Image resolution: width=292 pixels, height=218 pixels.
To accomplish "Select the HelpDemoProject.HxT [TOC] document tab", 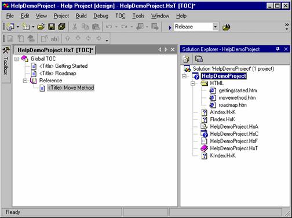I will click(x=55, y=50).
